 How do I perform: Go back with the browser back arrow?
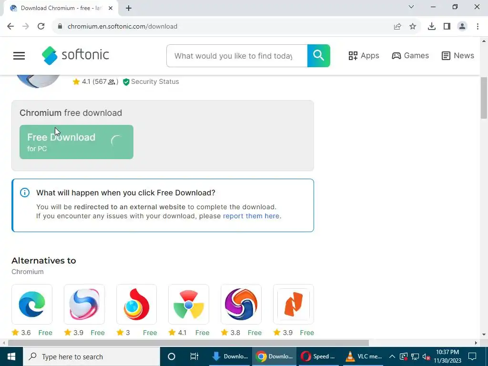(10, 27)
